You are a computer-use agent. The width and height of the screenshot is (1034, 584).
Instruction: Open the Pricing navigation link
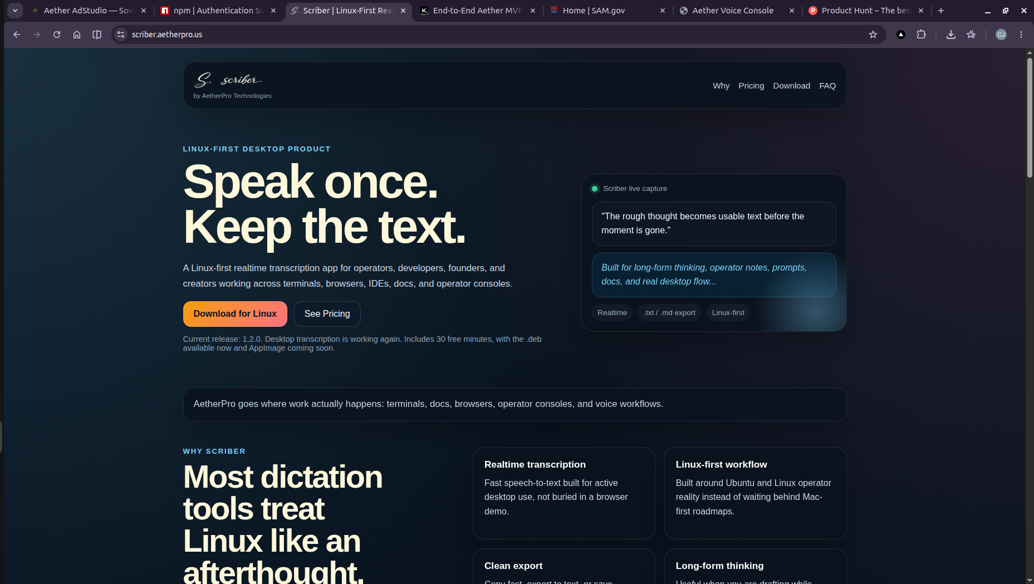(751, 86)
